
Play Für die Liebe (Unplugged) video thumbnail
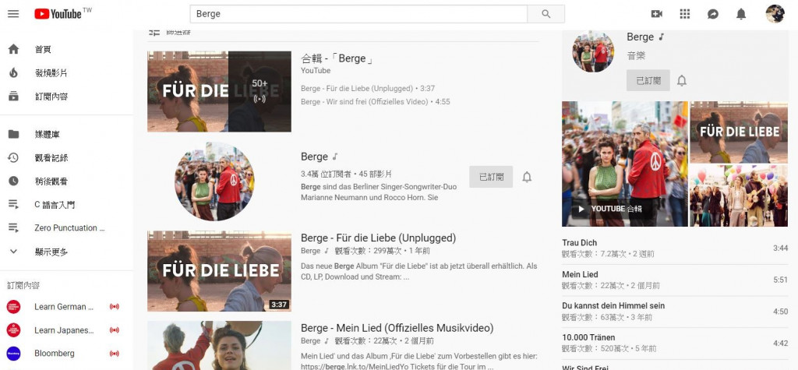(219, 271)
